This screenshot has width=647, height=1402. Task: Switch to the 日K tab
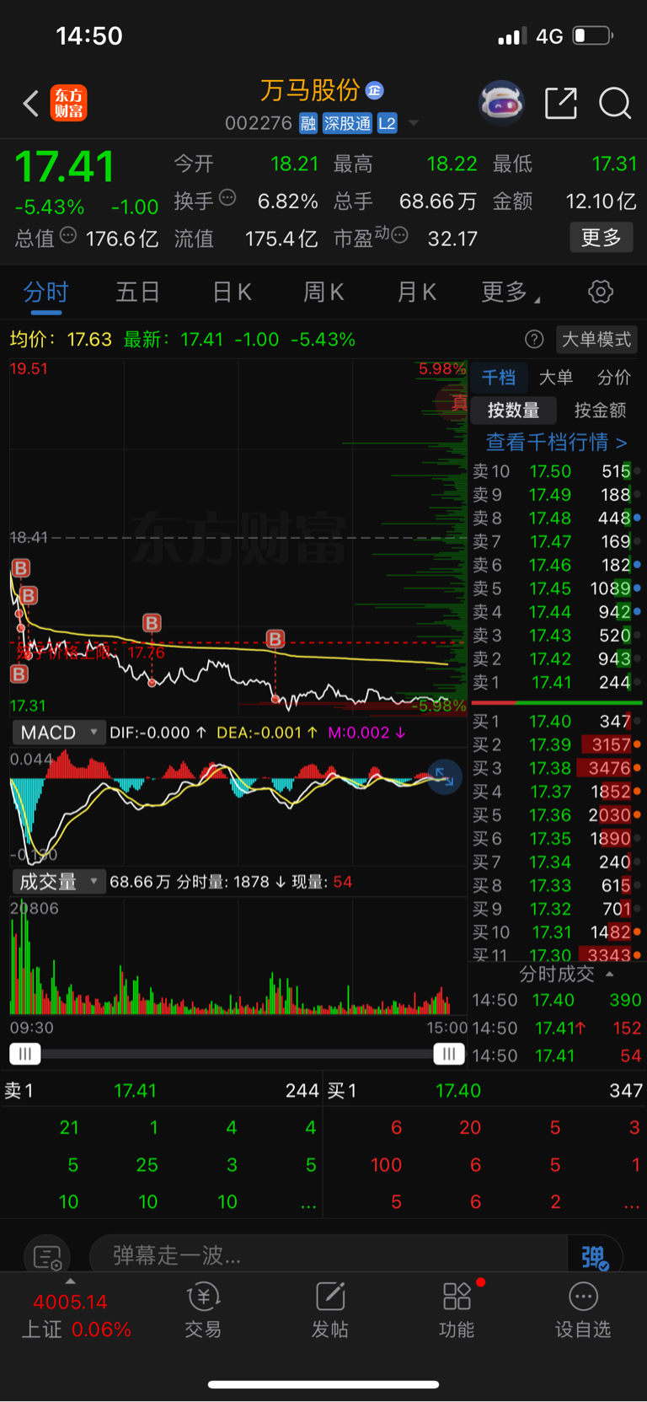pos(232,293)
